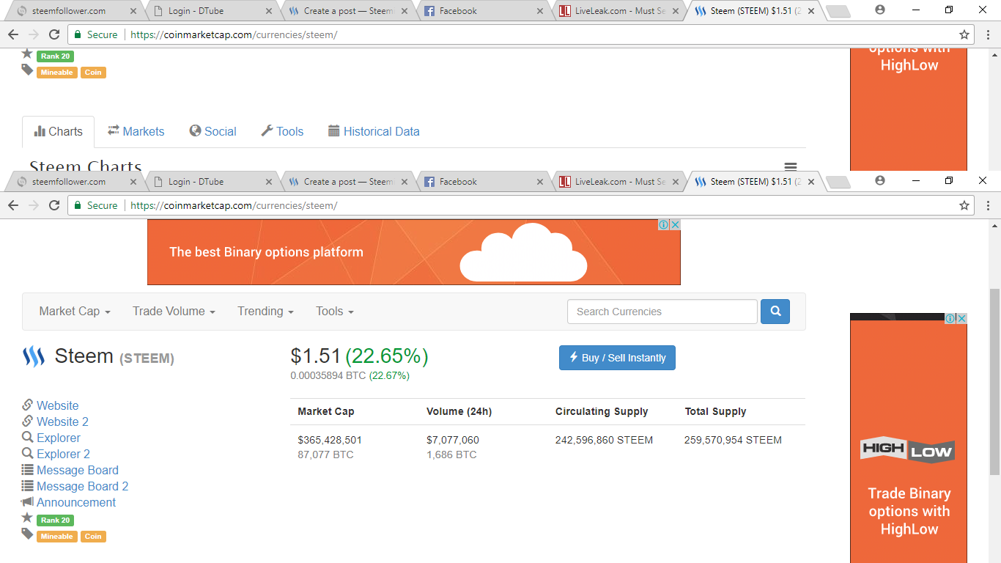This screenshot has height=563, width=1001.
Task: Select the Facebook tab in lower browser window
Action: click(484, 182)
